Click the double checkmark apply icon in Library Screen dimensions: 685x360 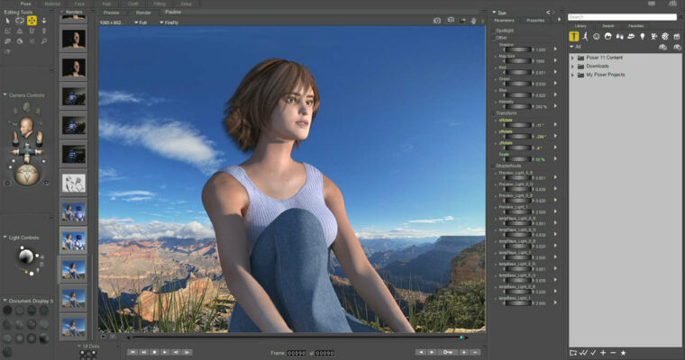click(583, 353)
